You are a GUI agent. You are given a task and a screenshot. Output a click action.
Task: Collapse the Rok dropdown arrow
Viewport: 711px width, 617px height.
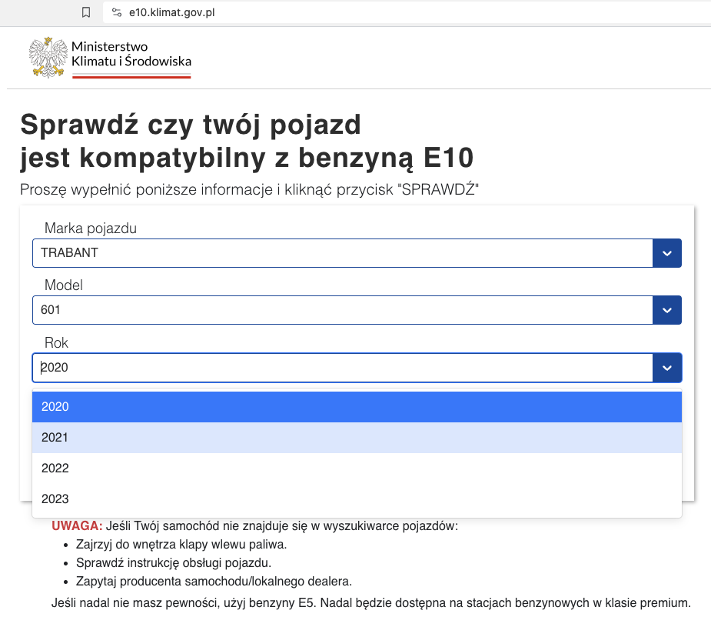(666, 368)
